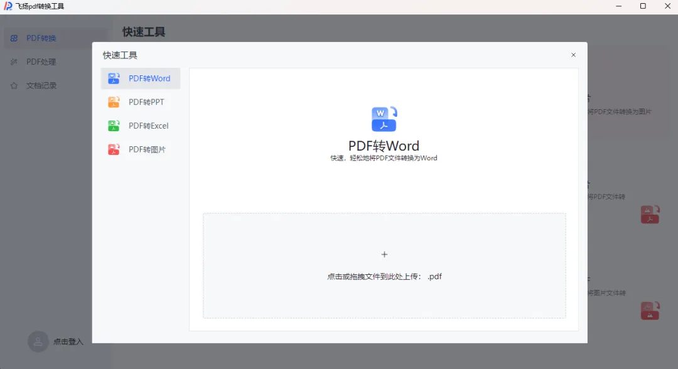Viewport: 678px width, 369px height.
Task: Click the red icon beside 将PDF文件转
Action: 650,215
